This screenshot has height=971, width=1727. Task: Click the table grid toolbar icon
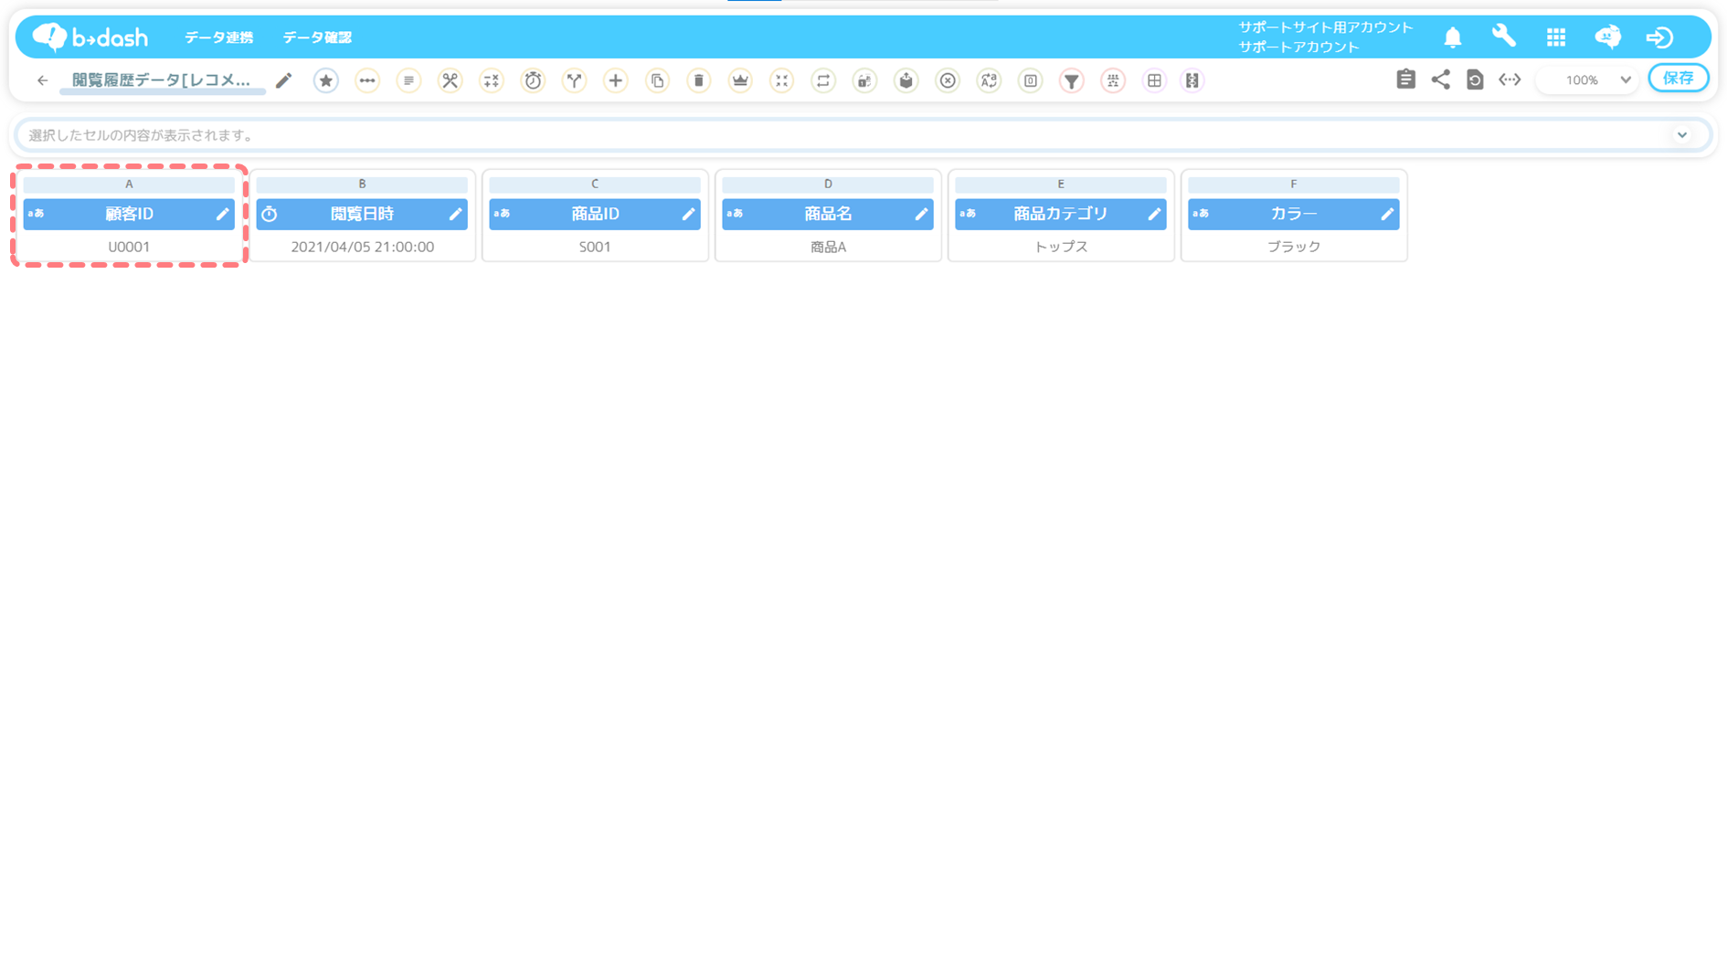[x=1155, y=80]
